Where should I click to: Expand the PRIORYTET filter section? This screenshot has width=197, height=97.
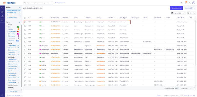tap(10, 87)
